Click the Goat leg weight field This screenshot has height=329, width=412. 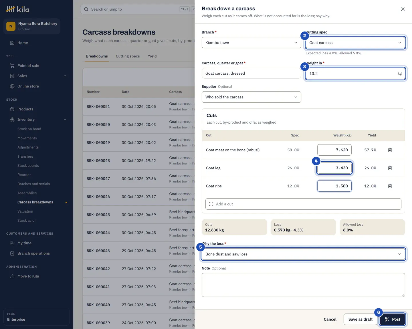(x=334, y=168)
